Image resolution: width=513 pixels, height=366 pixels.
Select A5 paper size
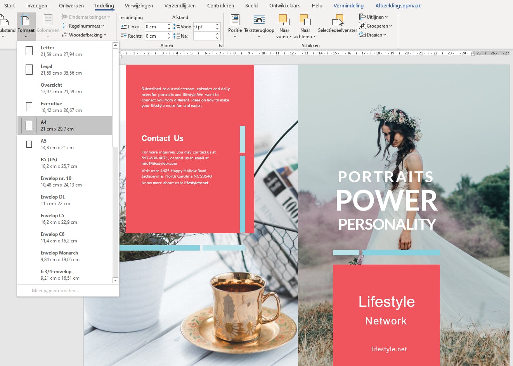coord(65,144)
